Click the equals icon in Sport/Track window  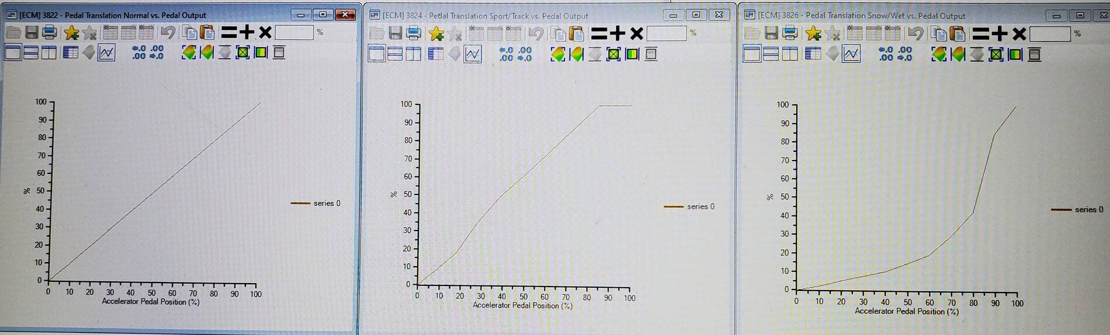tap(599, 34)
